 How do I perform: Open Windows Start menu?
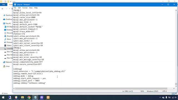(x=3, y=97)
